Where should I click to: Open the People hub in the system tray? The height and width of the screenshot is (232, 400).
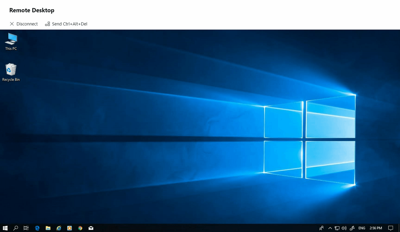pyautogui.click(x=321, y=228)
